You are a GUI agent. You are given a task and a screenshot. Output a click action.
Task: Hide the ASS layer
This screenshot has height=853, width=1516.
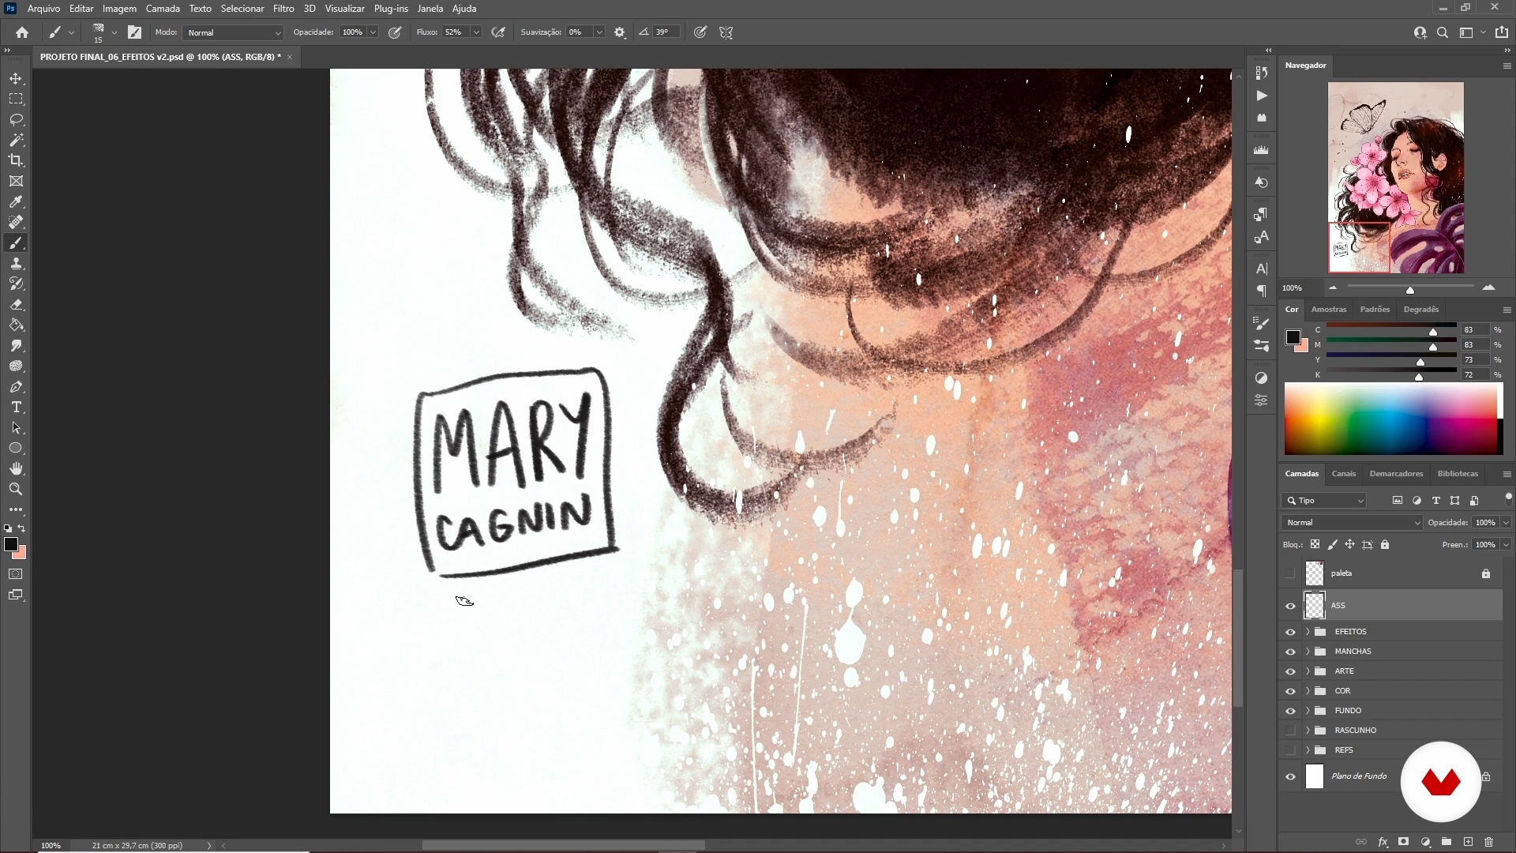coord(1291,606)
